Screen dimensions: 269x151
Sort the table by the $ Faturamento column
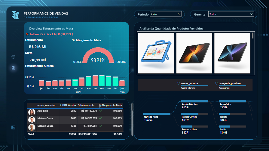point(86,105)
